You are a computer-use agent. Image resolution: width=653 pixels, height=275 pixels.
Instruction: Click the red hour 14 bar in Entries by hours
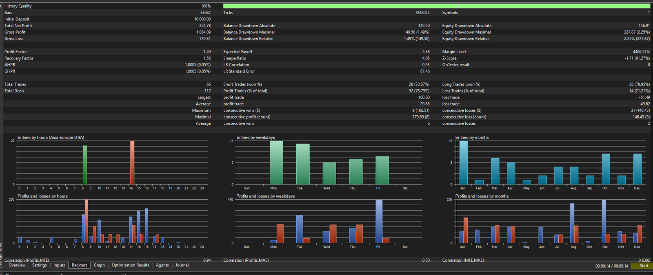coord(132,163)
